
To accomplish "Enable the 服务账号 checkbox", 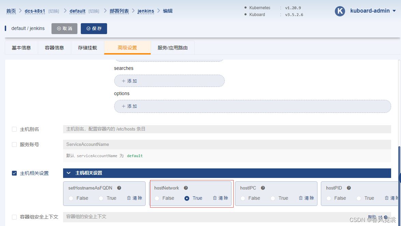I will pos(14,145).
